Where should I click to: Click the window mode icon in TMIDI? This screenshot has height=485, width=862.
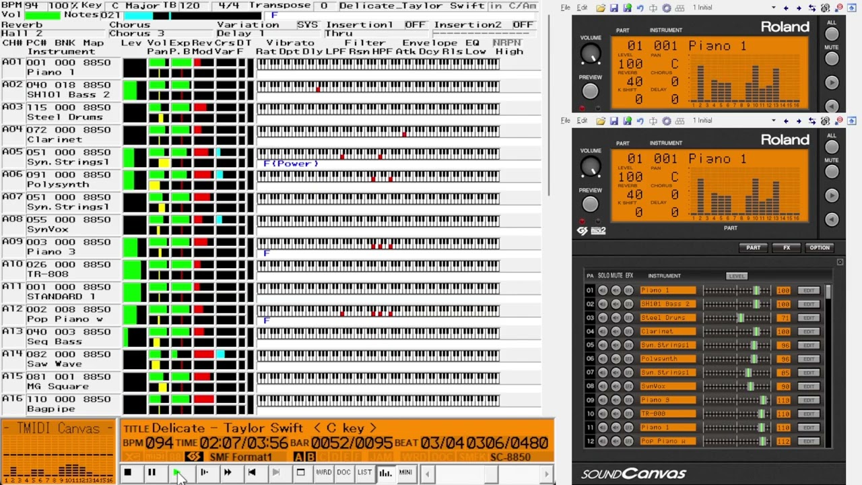tap(300, 473)
